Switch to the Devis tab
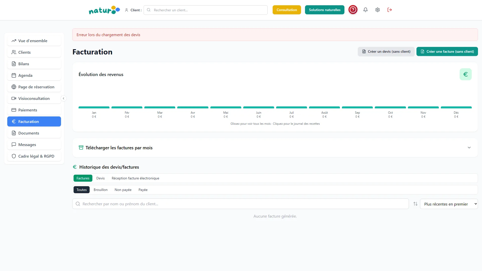This screenshot has width=482, height=271. (x=100, y=178)
